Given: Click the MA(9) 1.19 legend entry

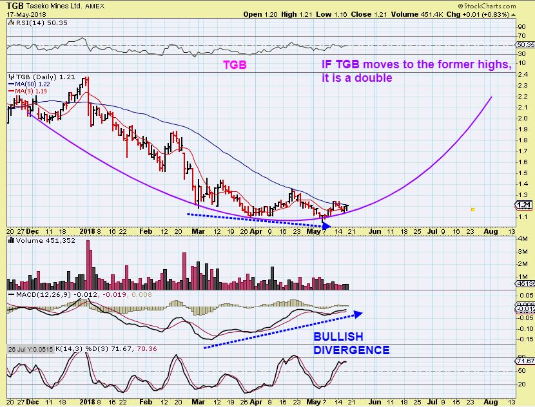Looking at the screenshot, I should click(27, 91).
